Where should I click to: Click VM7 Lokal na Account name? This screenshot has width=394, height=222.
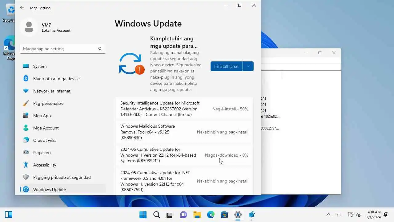click(x=56, y=27)
